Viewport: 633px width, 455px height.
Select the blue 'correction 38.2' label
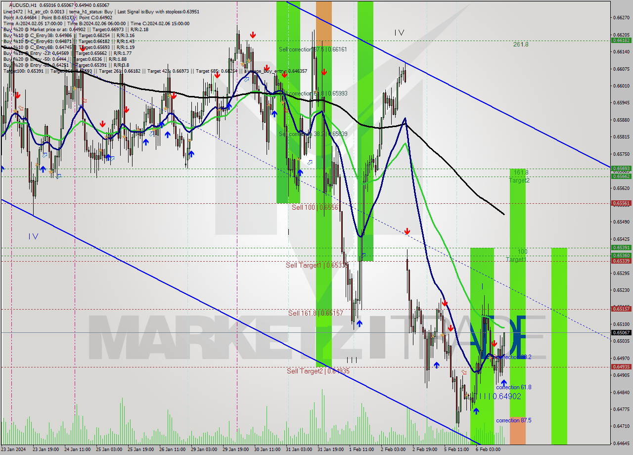[514, 357]
